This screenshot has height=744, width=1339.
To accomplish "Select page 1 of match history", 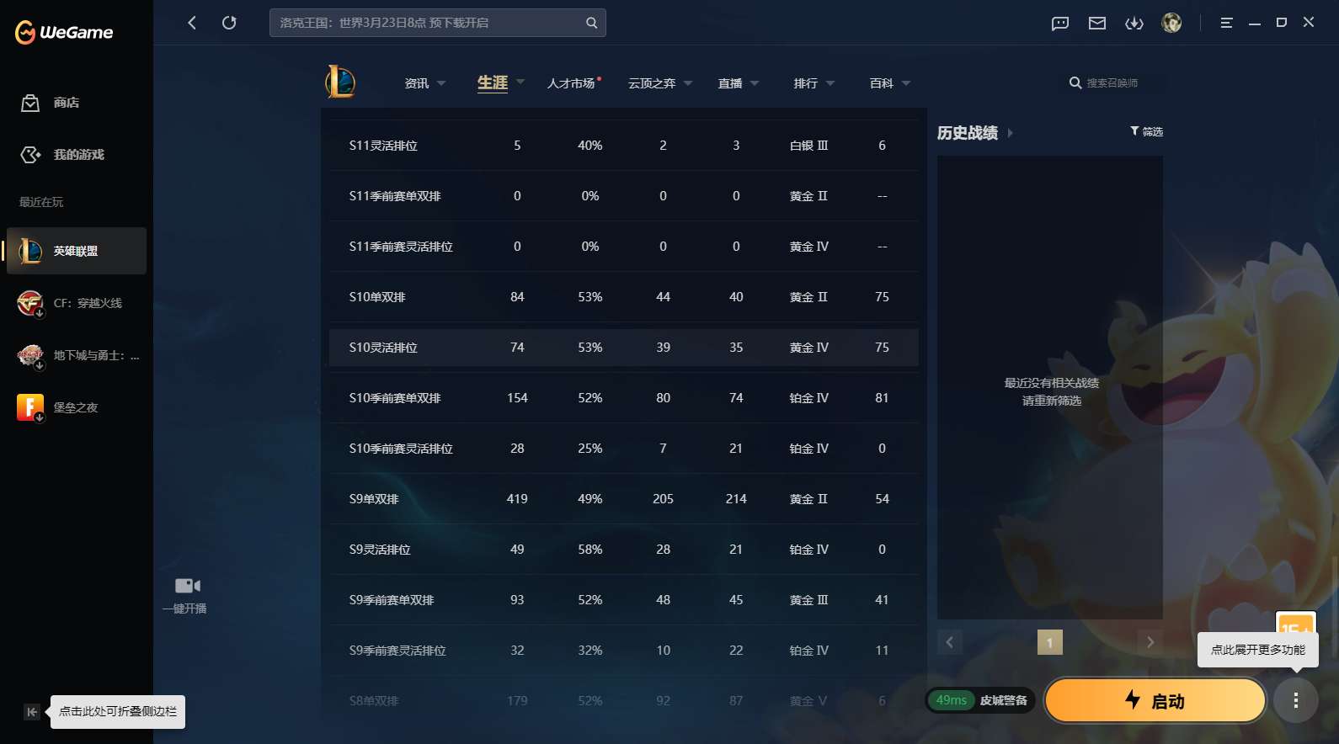I will [x=1050, y=642].
